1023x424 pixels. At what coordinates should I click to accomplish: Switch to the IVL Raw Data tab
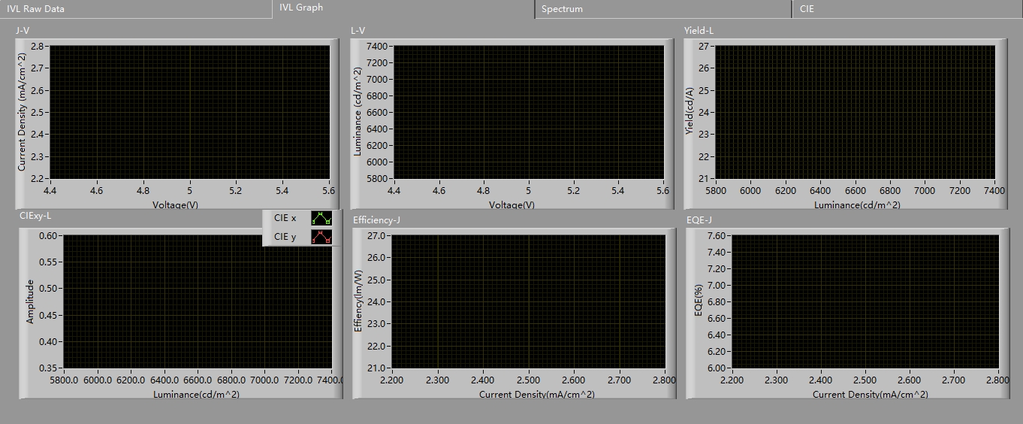point(36,9)
